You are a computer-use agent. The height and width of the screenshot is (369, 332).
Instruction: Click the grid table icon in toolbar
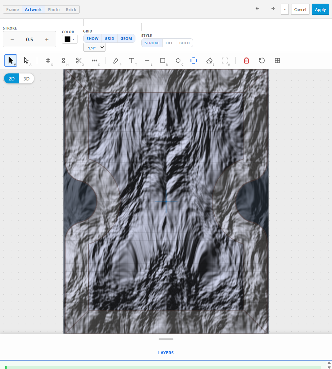277,61
